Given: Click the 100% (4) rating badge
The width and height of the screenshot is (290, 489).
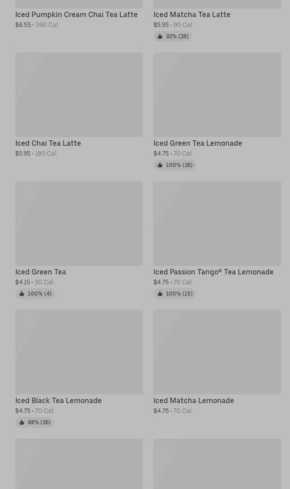Looking at the screenshot, I should click(x=35, y=294).
